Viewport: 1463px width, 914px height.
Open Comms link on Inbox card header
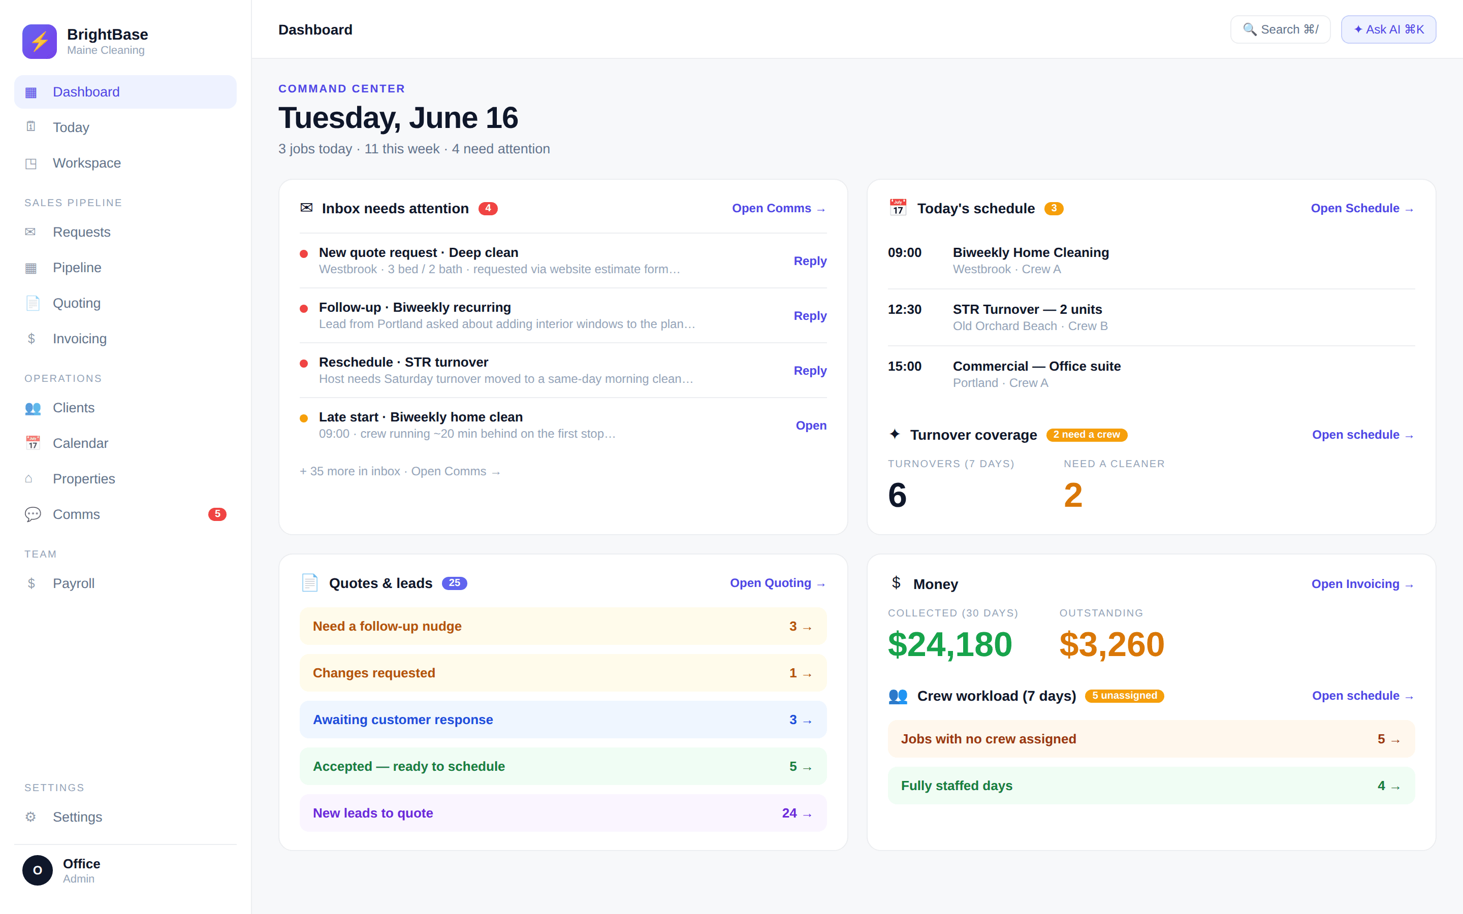pos(779,208)
